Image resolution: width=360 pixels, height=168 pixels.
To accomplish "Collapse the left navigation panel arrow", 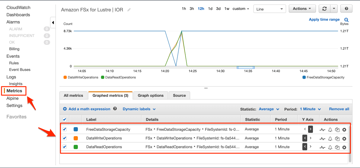I will pos(53,23).
